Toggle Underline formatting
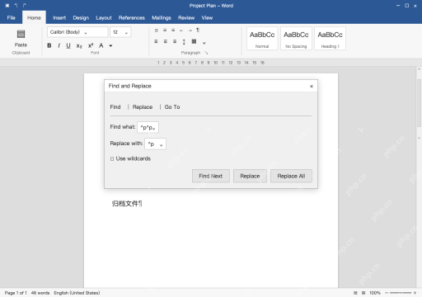This screenshot has width=422, height=297. tap(68, 45)
